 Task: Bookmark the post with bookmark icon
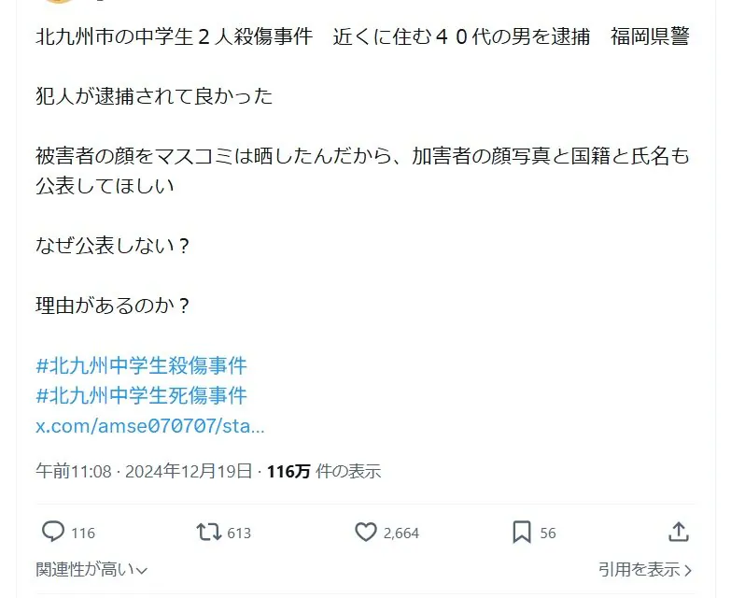pos(522,532)
